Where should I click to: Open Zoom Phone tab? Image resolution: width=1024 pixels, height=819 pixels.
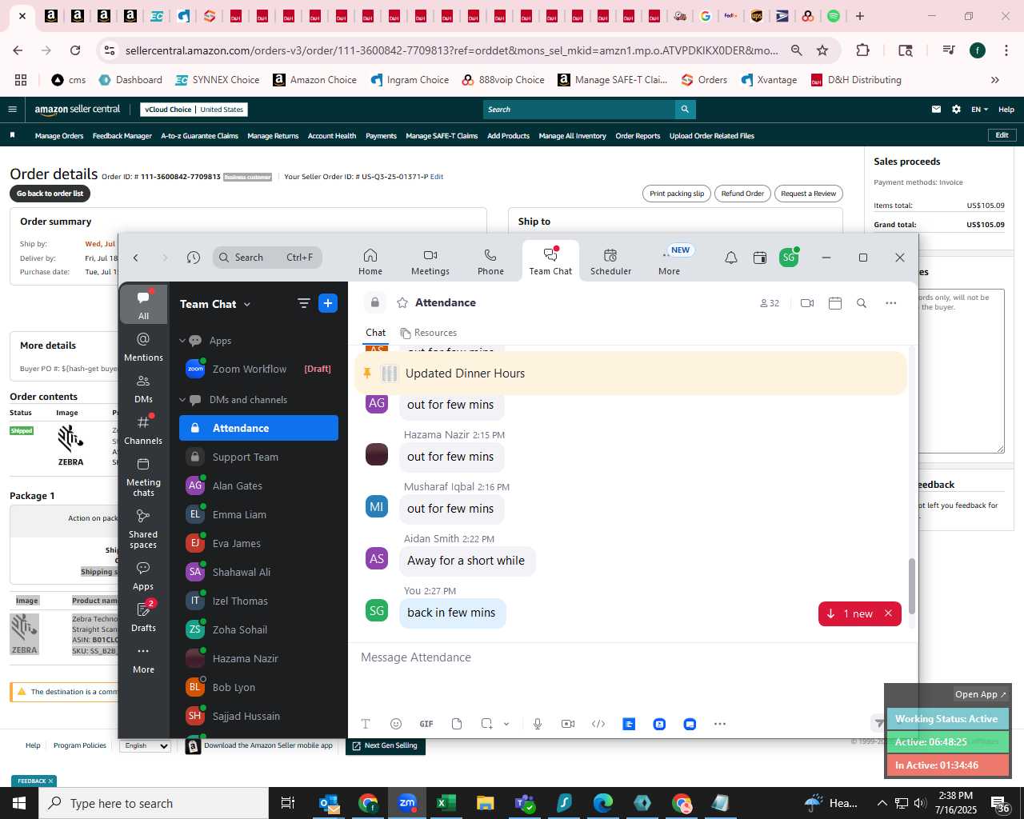[x=490, y=262]
